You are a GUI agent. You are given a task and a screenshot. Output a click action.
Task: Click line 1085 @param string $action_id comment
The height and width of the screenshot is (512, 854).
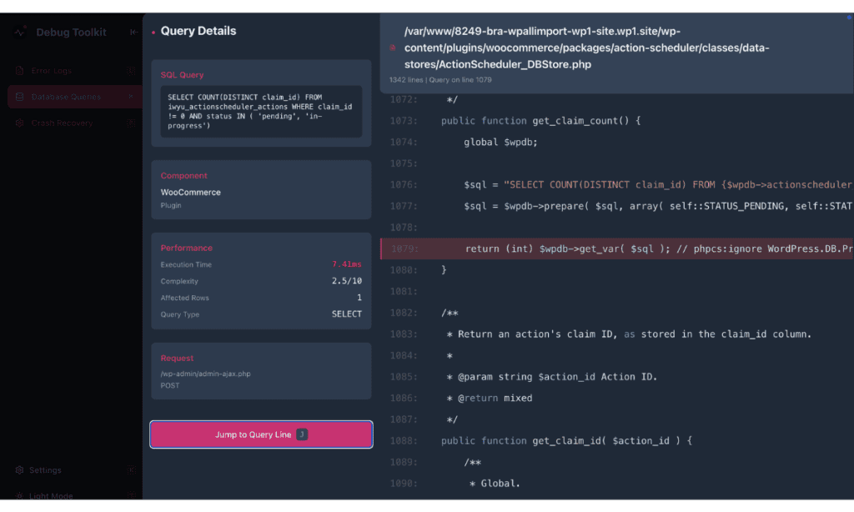click(552, 377)
